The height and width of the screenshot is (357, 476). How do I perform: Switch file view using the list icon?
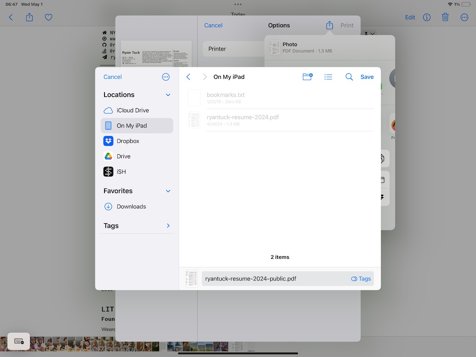click(328, 77)
